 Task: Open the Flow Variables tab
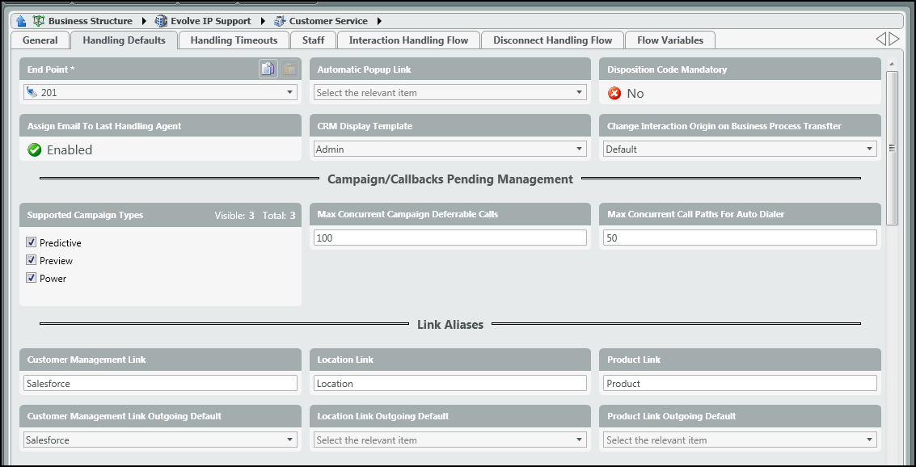pyautogui.click(x=669, y=40)
